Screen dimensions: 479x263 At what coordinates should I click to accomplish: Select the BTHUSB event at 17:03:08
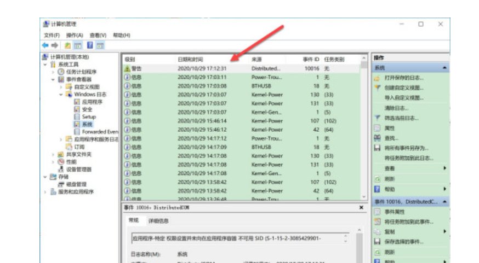tap(241, 86)
